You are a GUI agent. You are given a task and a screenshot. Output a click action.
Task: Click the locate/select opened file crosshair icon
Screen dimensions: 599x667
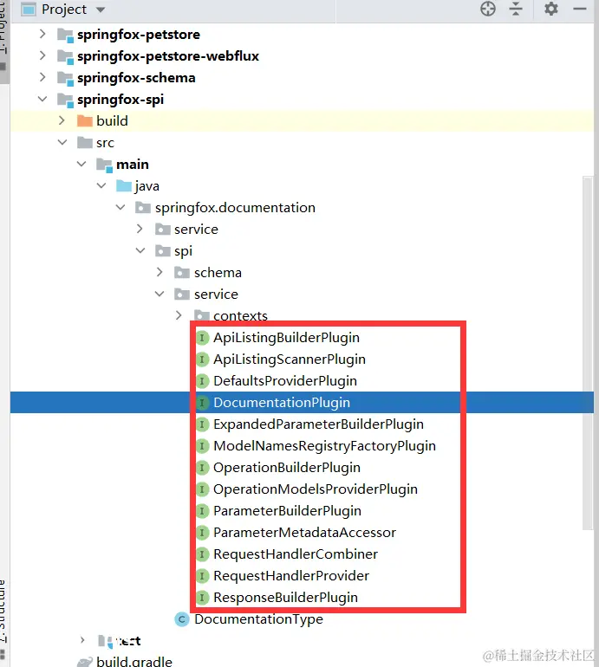click(488, 9)
